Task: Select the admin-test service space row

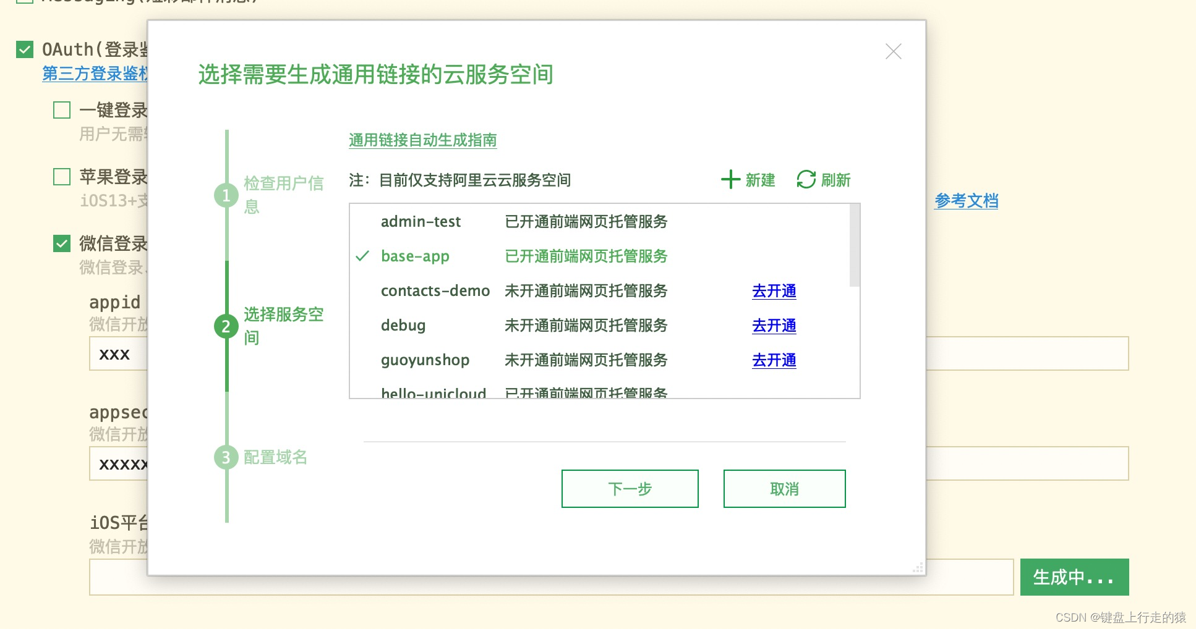Action: click(600, 222)
